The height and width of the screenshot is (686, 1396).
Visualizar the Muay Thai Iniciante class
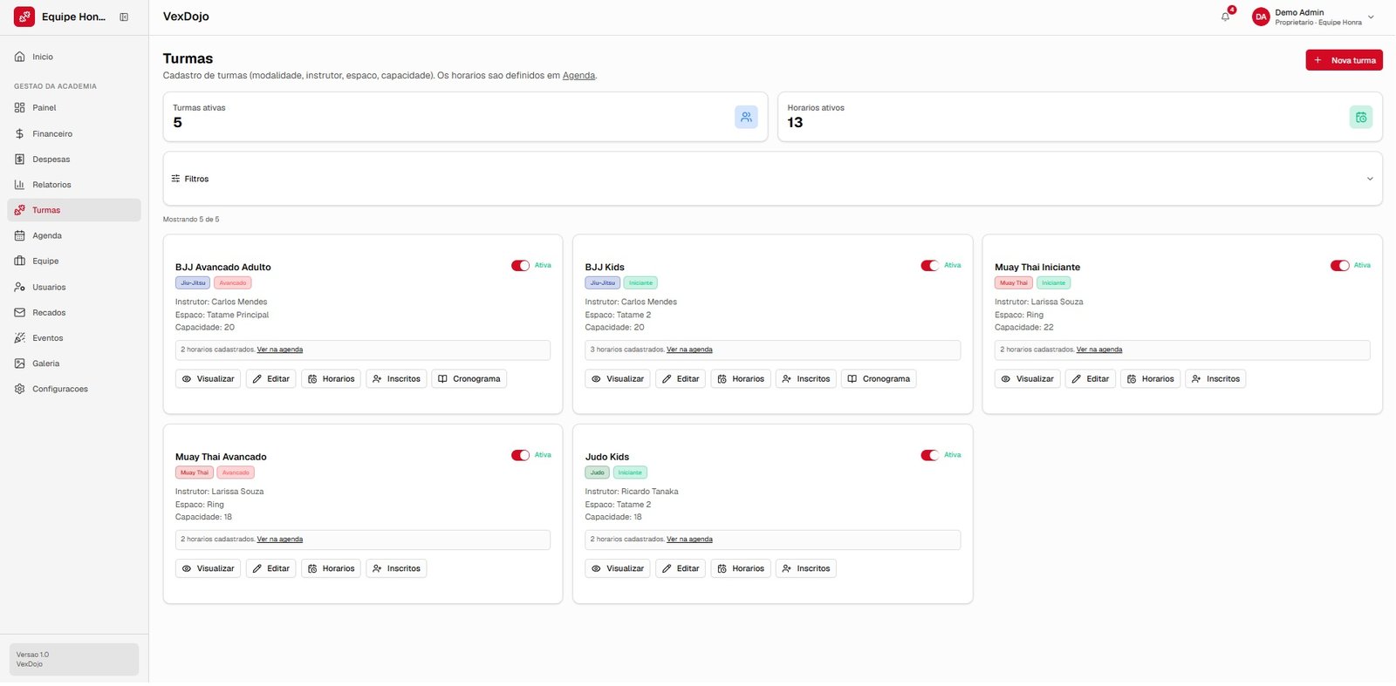click(1027, 379)
